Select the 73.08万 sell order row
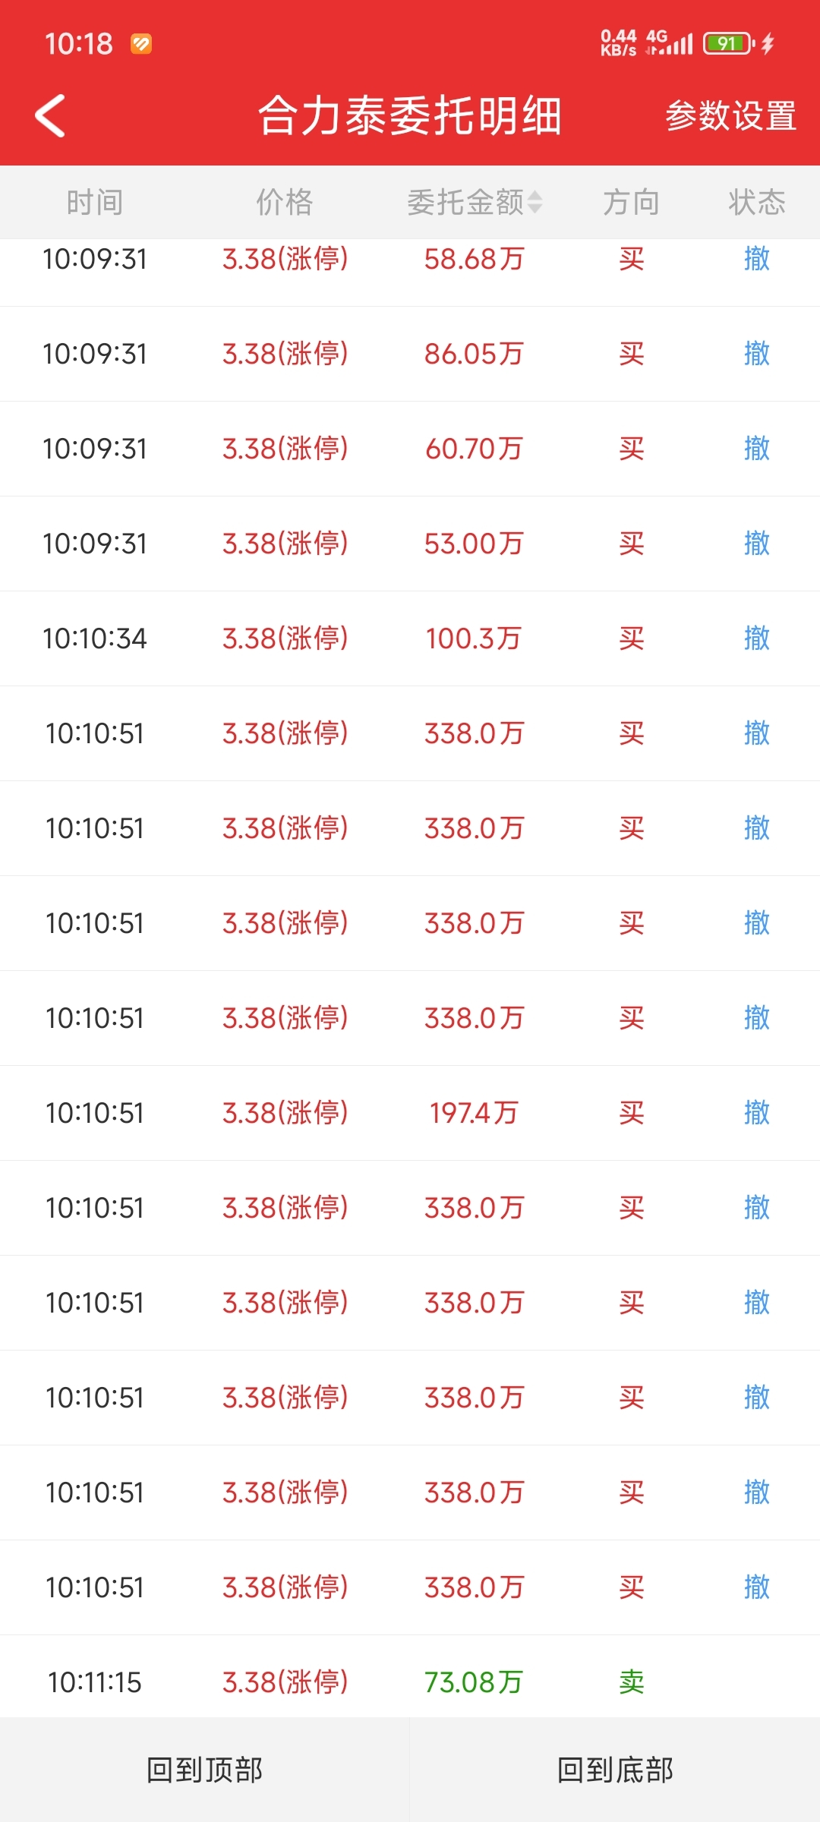 (x=410, y=1682)
